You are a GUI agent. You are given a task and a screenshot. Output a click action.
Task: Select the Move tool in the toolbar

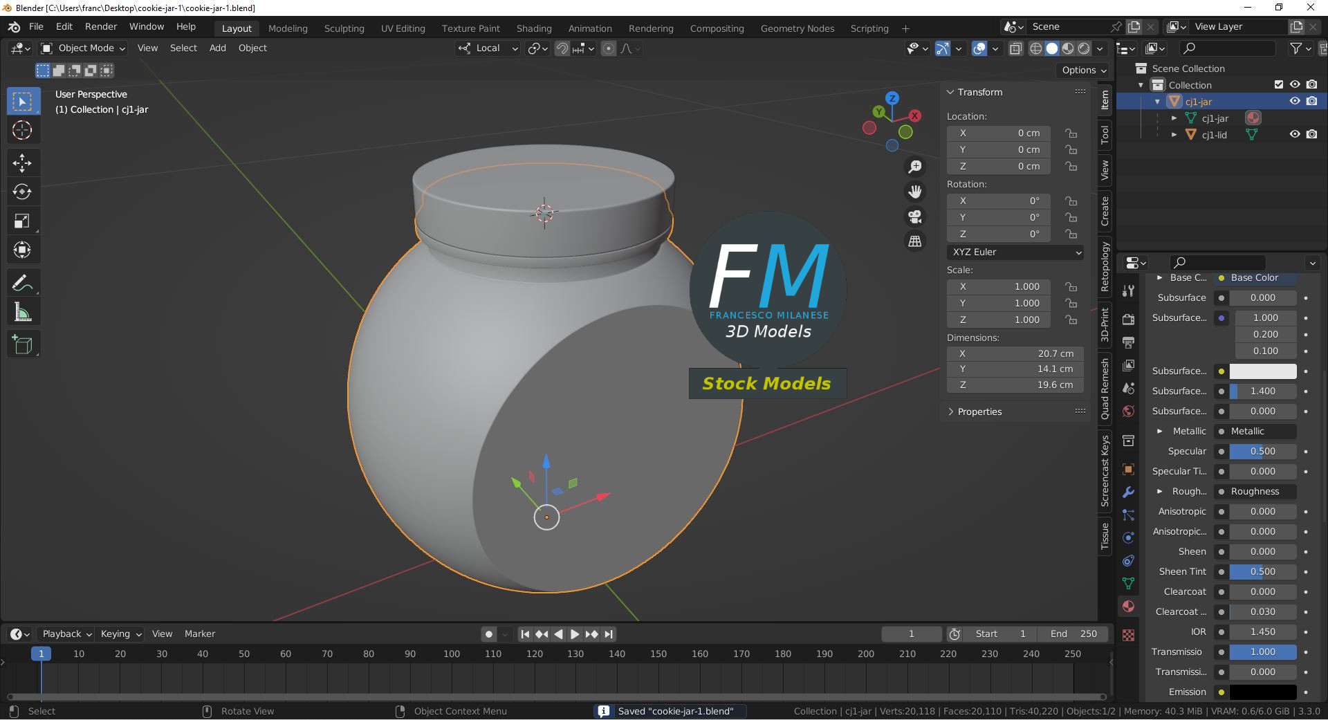click(22, 163)
